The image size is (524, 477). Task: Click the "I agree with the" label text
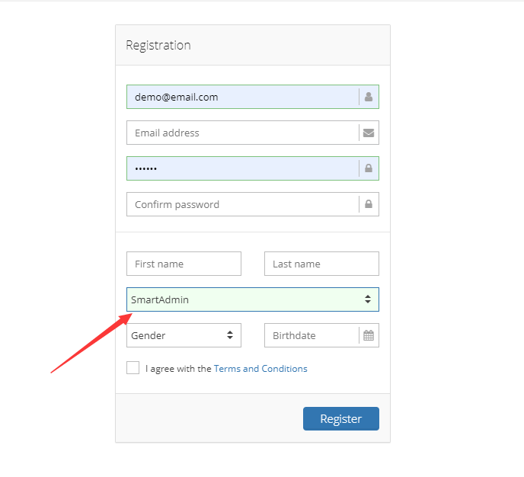(178, 369)
